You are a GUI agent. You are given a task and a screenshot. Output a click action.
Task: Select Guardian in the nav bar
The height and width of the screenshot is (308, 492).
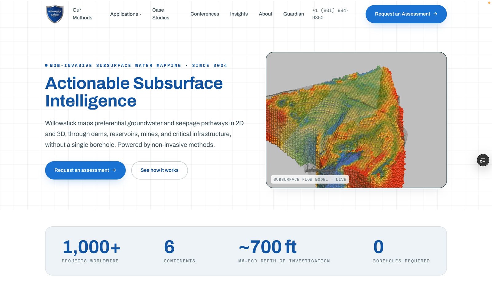click(x=294, y=14)
